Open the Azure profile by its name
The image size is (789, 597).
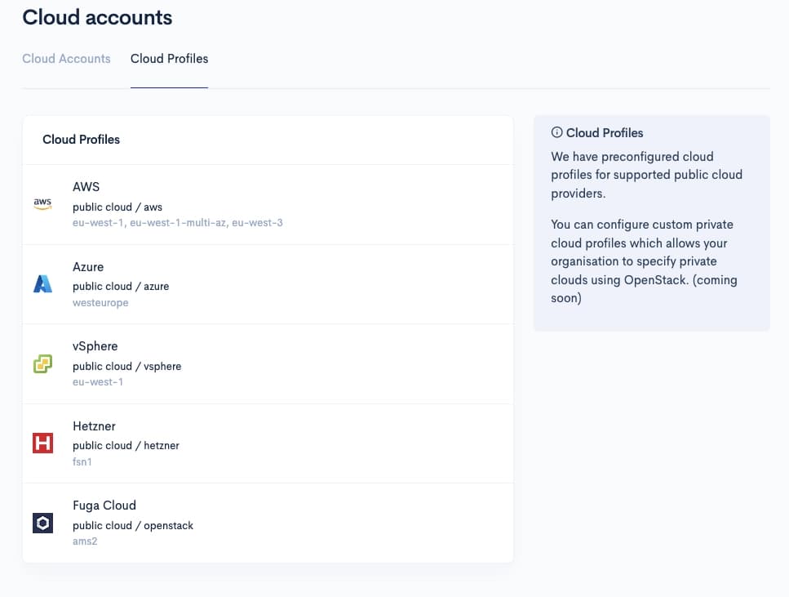coord(88,267)
